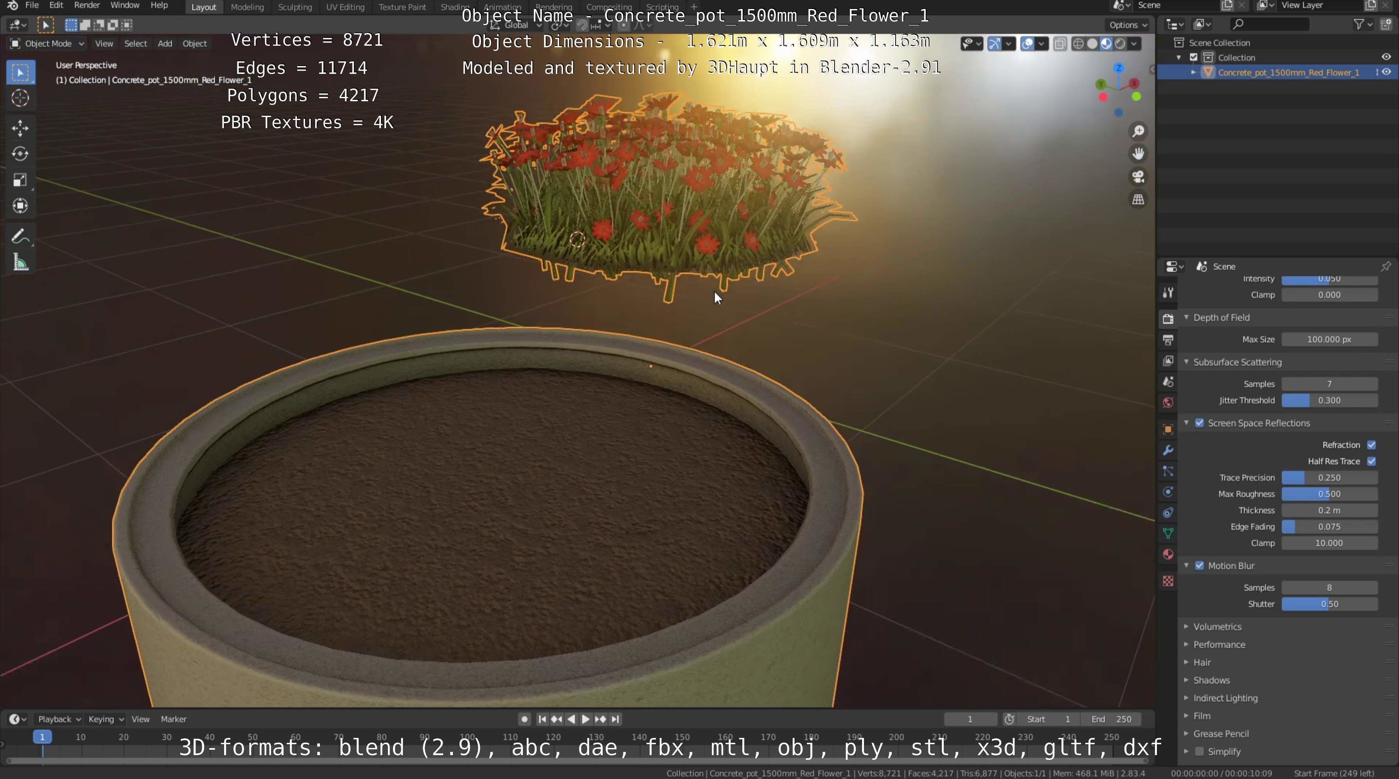Select the Scale tool
Screen dimensions: 1399x779
[21, 180]
